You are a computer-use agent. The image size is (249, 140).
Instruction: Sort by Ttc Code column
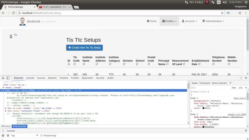pos(74,64)
